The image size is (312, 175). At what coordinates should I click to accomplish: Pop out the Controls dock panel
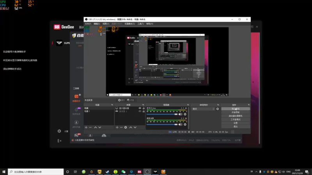click(x=249, y=105)
